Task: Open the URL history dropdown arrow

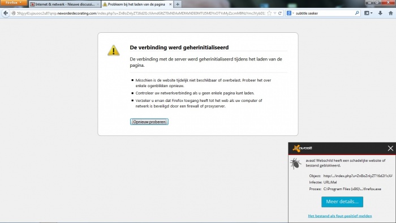Action: 275,13
